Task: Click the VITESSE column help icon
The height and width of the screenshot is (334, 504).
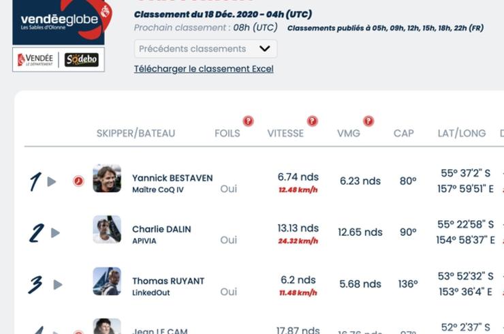Action: tap(312, 121)
